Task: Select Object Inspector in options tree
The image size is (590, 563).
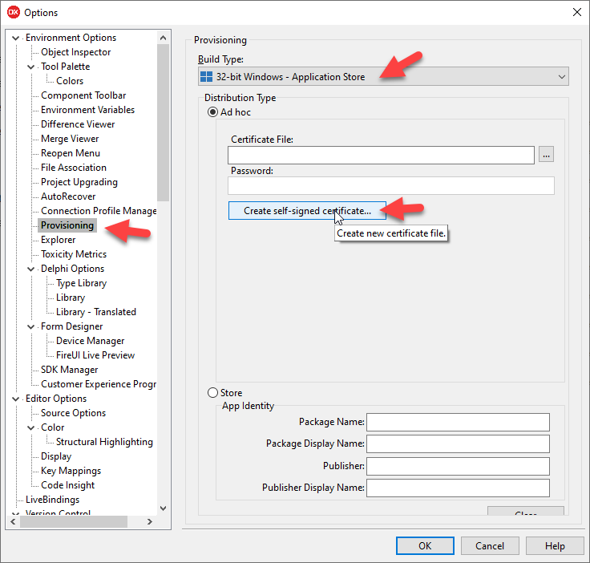Action: pos(76,52)
